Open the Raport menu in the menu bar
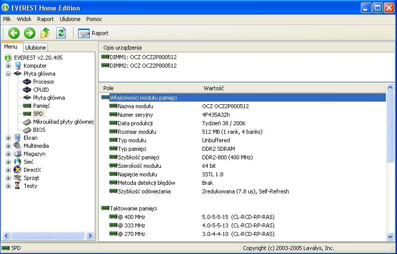Image resolution: width=397 pixels, height=254 pixels. point(45,19)
